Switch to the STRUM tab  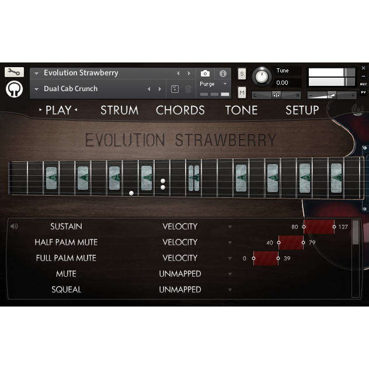click(119, 110)
